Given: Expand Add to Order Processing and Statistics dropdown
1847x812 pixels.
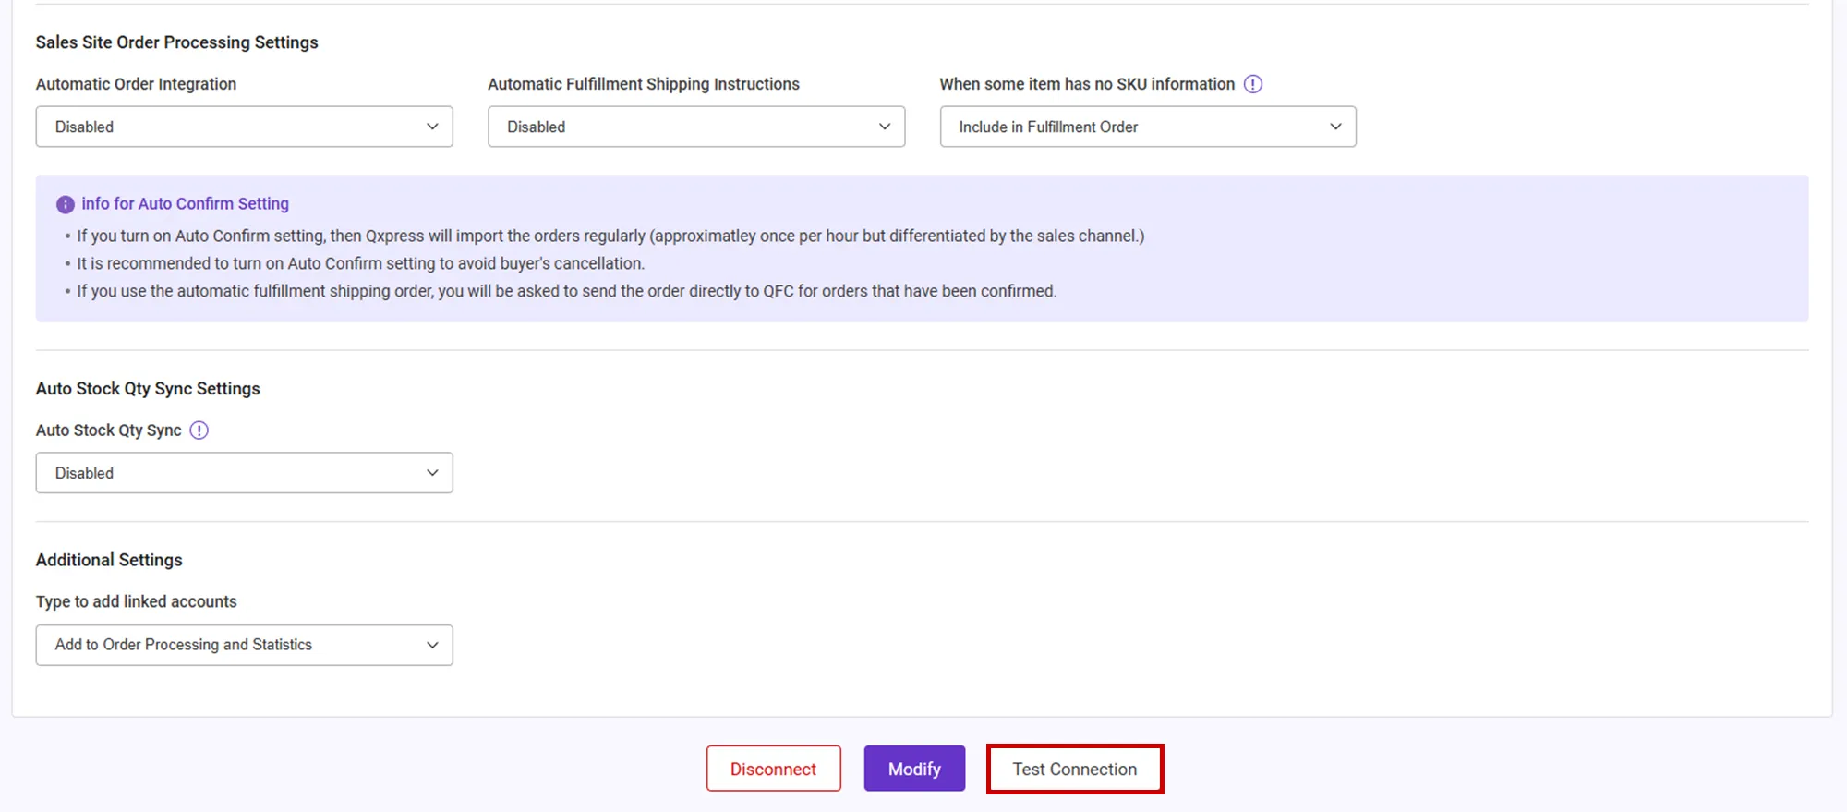Looking at the screenshot, I should coord(244,645).
